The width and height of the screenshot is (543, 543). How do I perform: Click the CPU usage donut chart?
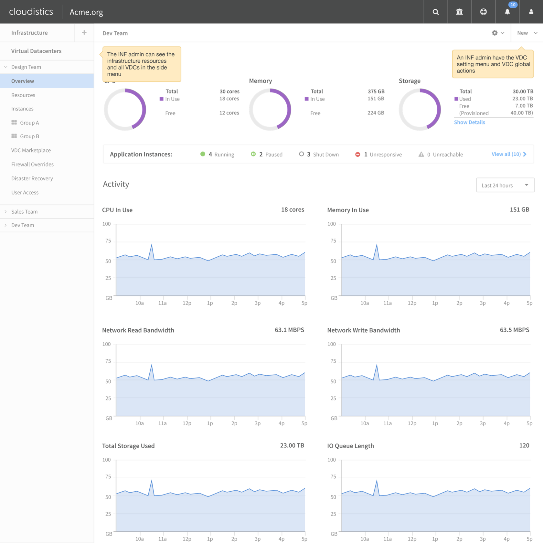pos(125,110)
